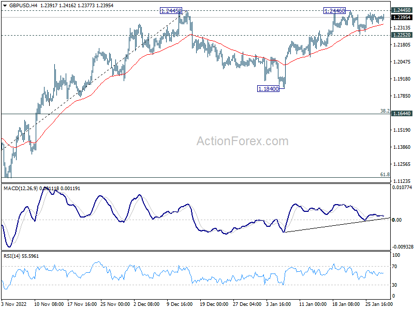
Task: Click the 1.17850 price axis value
Action: click(402, 96)
